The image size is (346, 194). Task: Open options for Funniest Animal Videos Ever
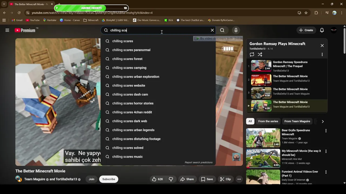[x=326, y=172]
